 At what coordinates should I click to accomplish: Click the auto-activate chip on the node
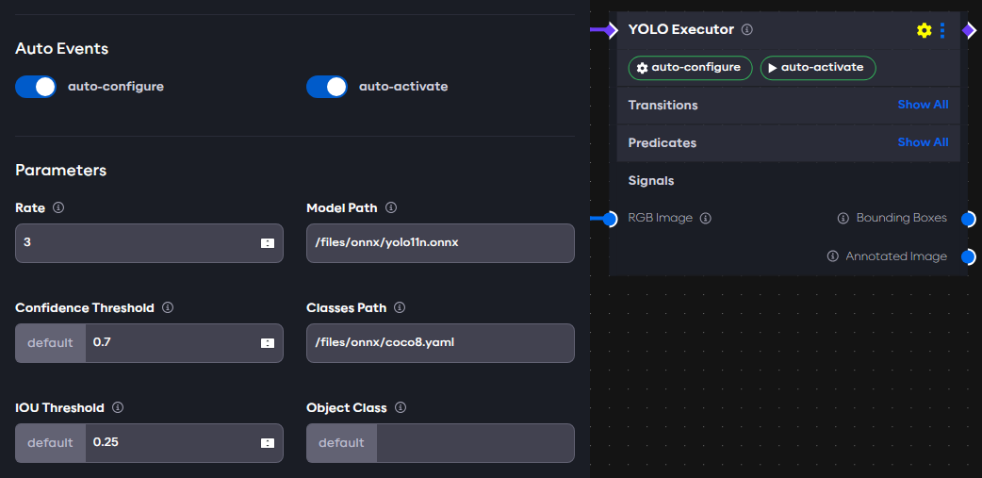coord(818,68)
